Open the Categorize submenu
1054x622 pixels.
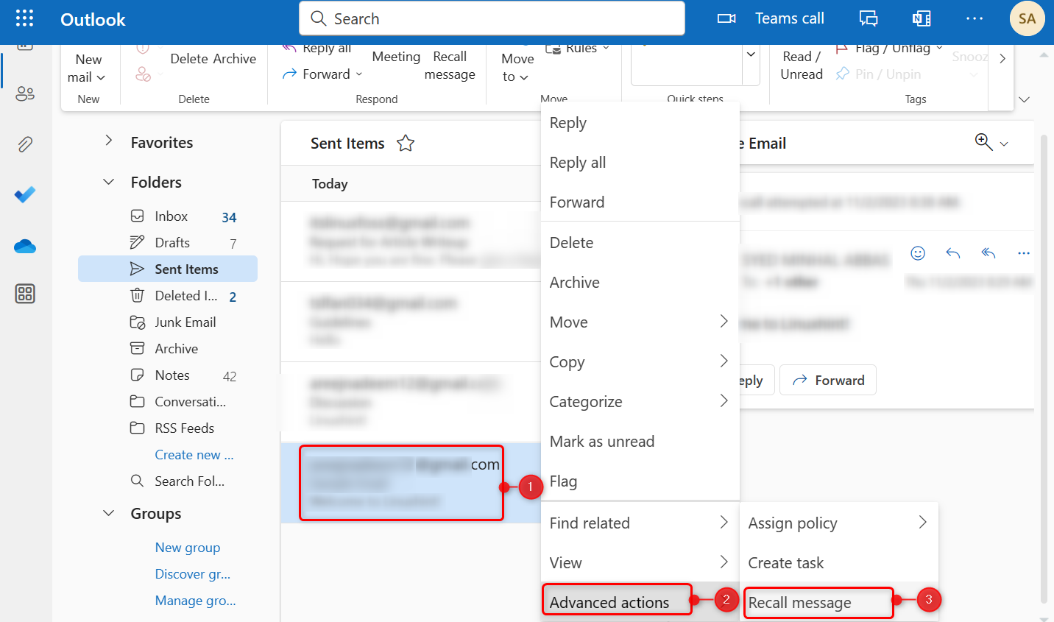coord(640,401)
